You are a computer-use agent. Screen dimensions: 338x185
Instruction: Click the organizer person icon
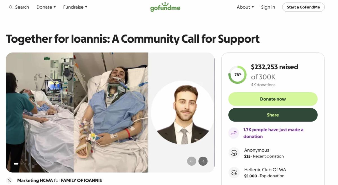click(10, 181)
